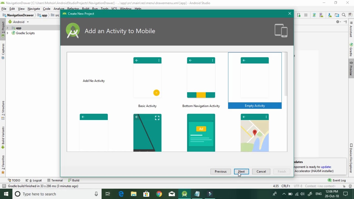
Task: Open the AVD Manager icon in toolbar
Action: 321,15
